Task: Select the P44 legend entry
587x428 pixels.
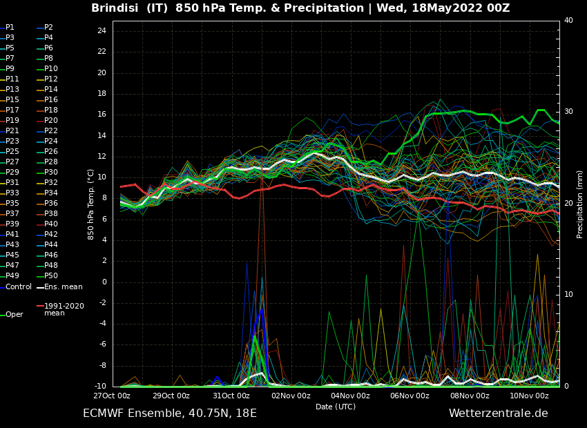Action: (x=51, y=245)
